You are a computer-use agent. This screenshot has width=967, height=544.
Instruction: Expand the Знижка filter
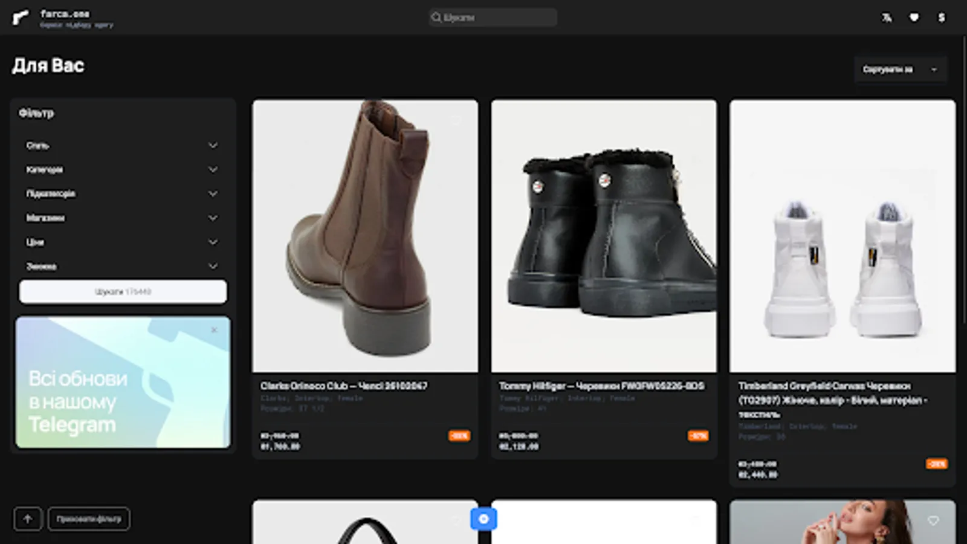122,266
